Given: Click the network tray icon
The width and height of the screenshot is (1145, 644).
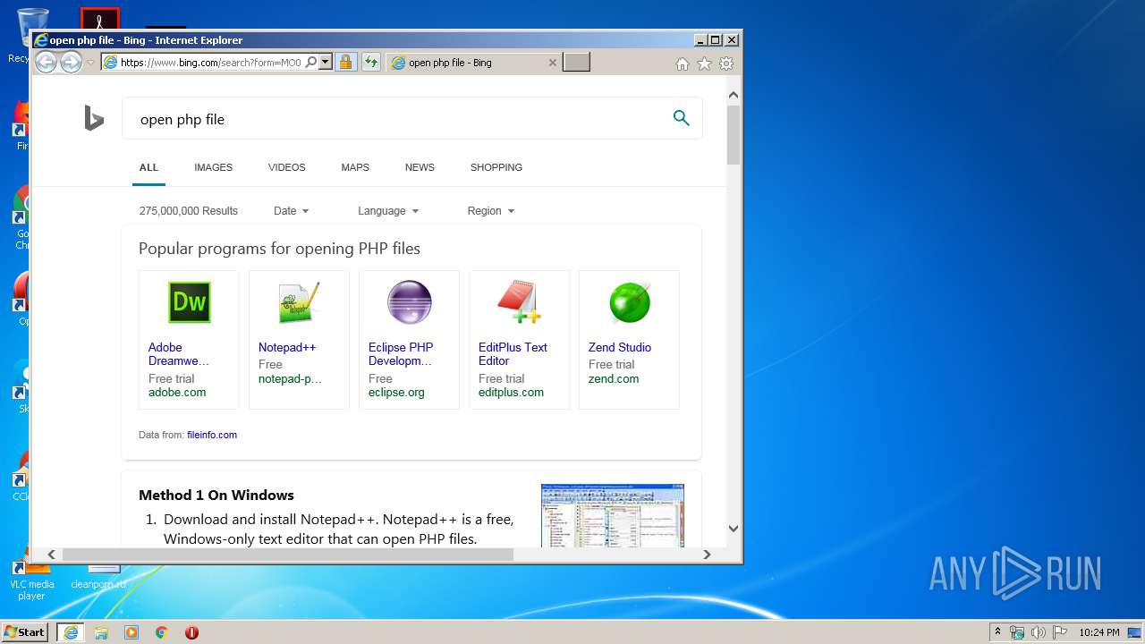Looking at the screenshot, I should [x=1017, y=632].
